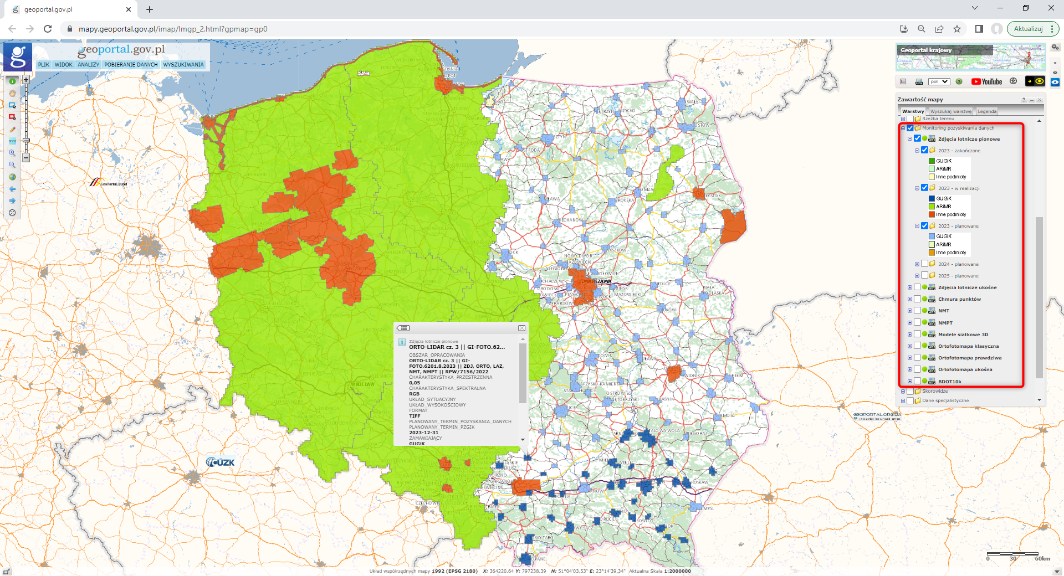The height and width of the screenshot is (576, 1064).
Task: Select the hand pan tool
Action: tap(12, 93)
